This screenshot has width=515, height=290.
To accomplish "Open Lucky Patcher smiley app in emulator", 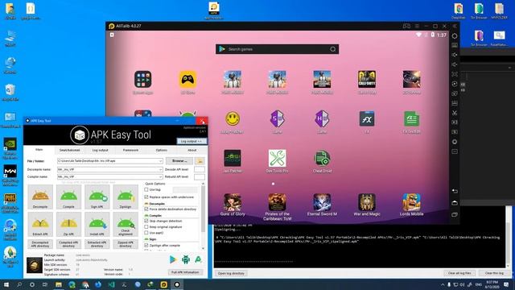I will (x=233, y=119).
